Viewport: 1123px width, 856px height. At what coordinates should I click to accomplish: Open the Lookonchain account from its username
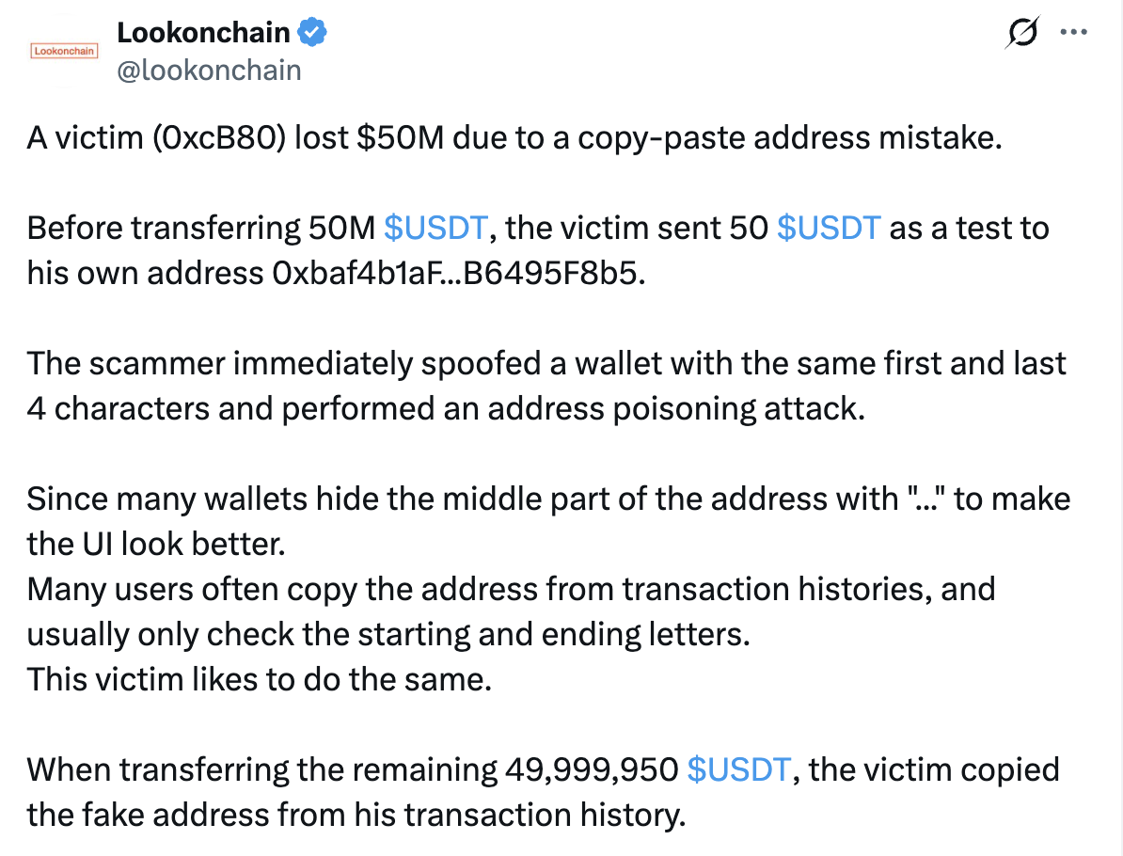[208, 70]
